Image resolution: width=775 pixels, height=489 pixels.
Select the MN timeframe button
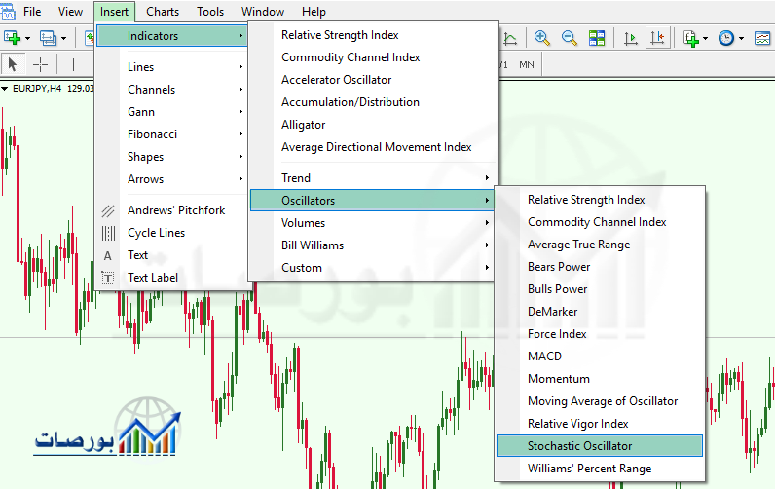[527, 64]
